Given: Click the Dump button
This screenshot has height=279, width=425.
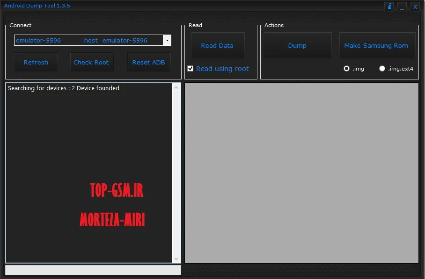Looking at the screenshot, I should click(x=297, y=45).
